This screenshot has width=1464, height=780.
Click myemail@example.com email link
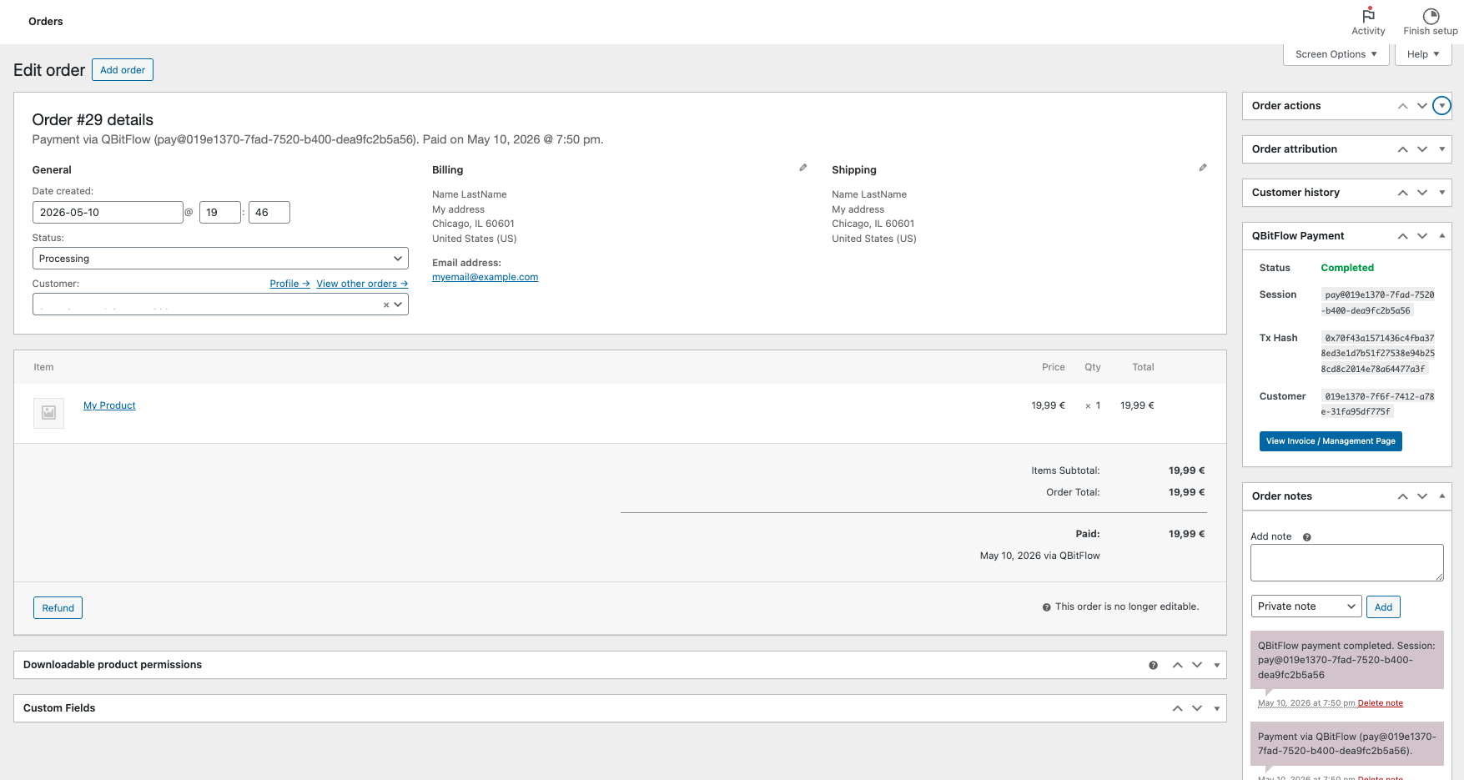pos(485,277)
